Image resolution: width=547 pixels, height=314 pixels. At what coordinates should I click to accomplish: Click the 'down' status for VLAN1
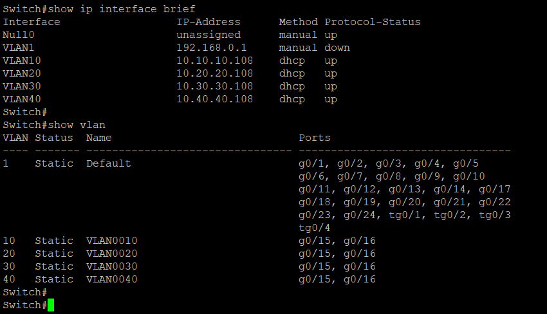(x=337, y=48)
